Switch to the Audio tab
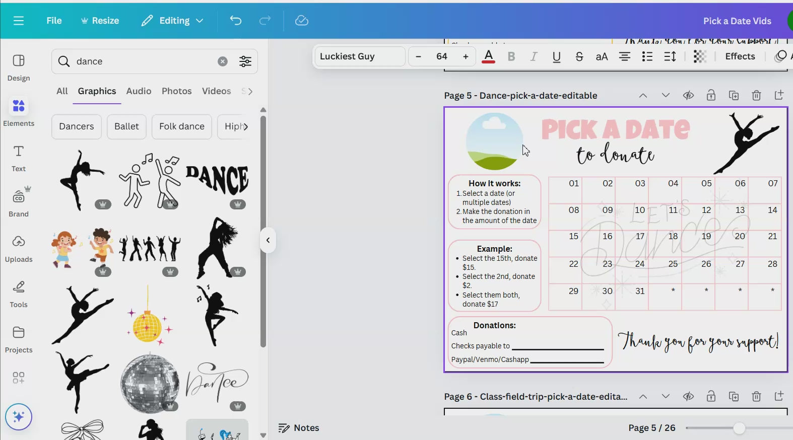This screenshot has width=793, height=440. click(x=139, y=91)
